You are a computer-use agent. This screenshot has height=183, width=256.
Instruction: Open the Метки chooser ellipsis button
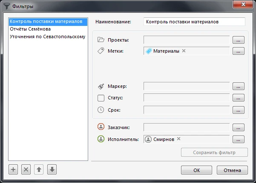tap(239, 51)
